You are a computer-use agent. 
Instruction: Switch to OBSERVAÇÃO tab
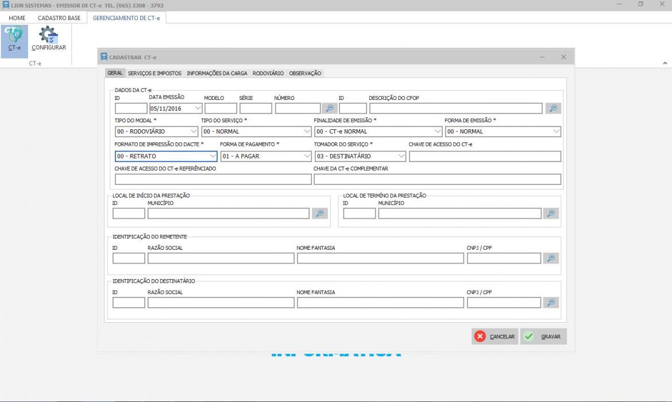click(305, 74)
